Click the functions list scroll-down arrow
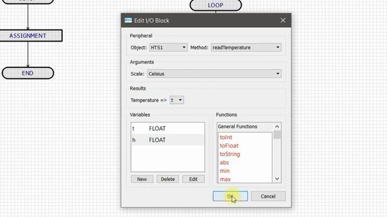387x217 pixels. pos(277,179)
